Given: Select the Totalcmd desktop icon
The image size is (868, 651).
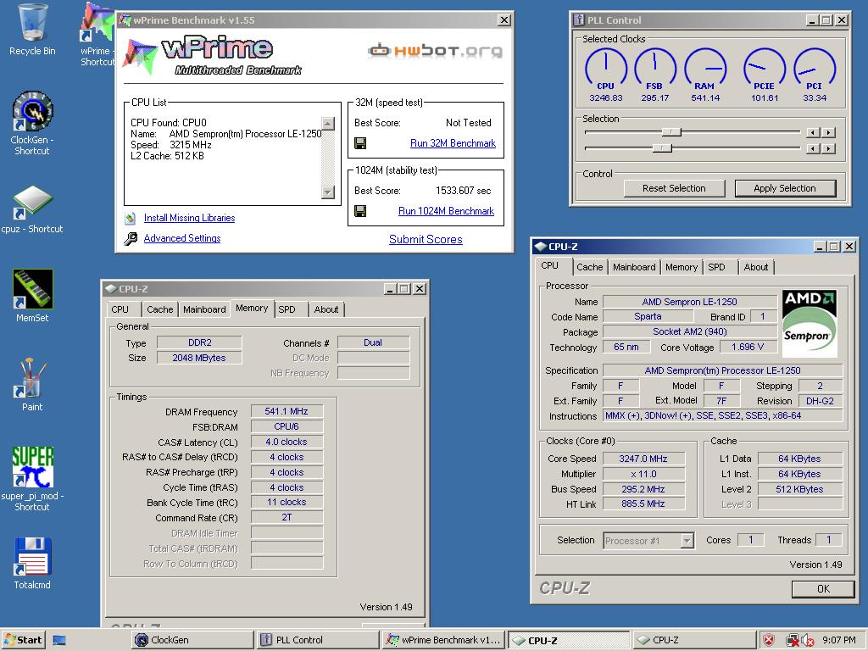Looking at the screenshot, I should (32, 563).
